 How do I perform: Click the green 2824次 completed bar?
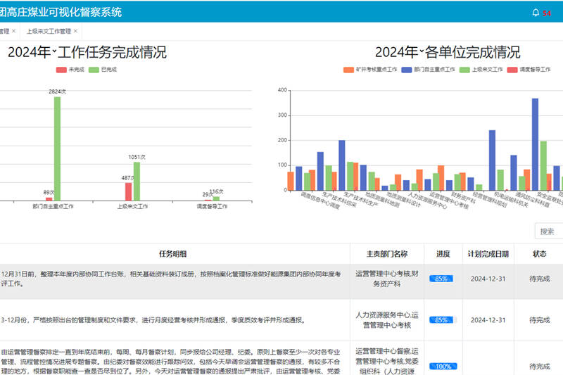58,148
